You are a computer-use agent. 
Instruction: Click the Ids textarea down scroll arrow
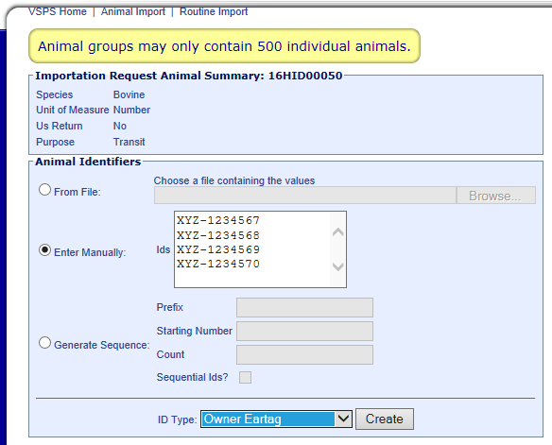tap(338, 266)
